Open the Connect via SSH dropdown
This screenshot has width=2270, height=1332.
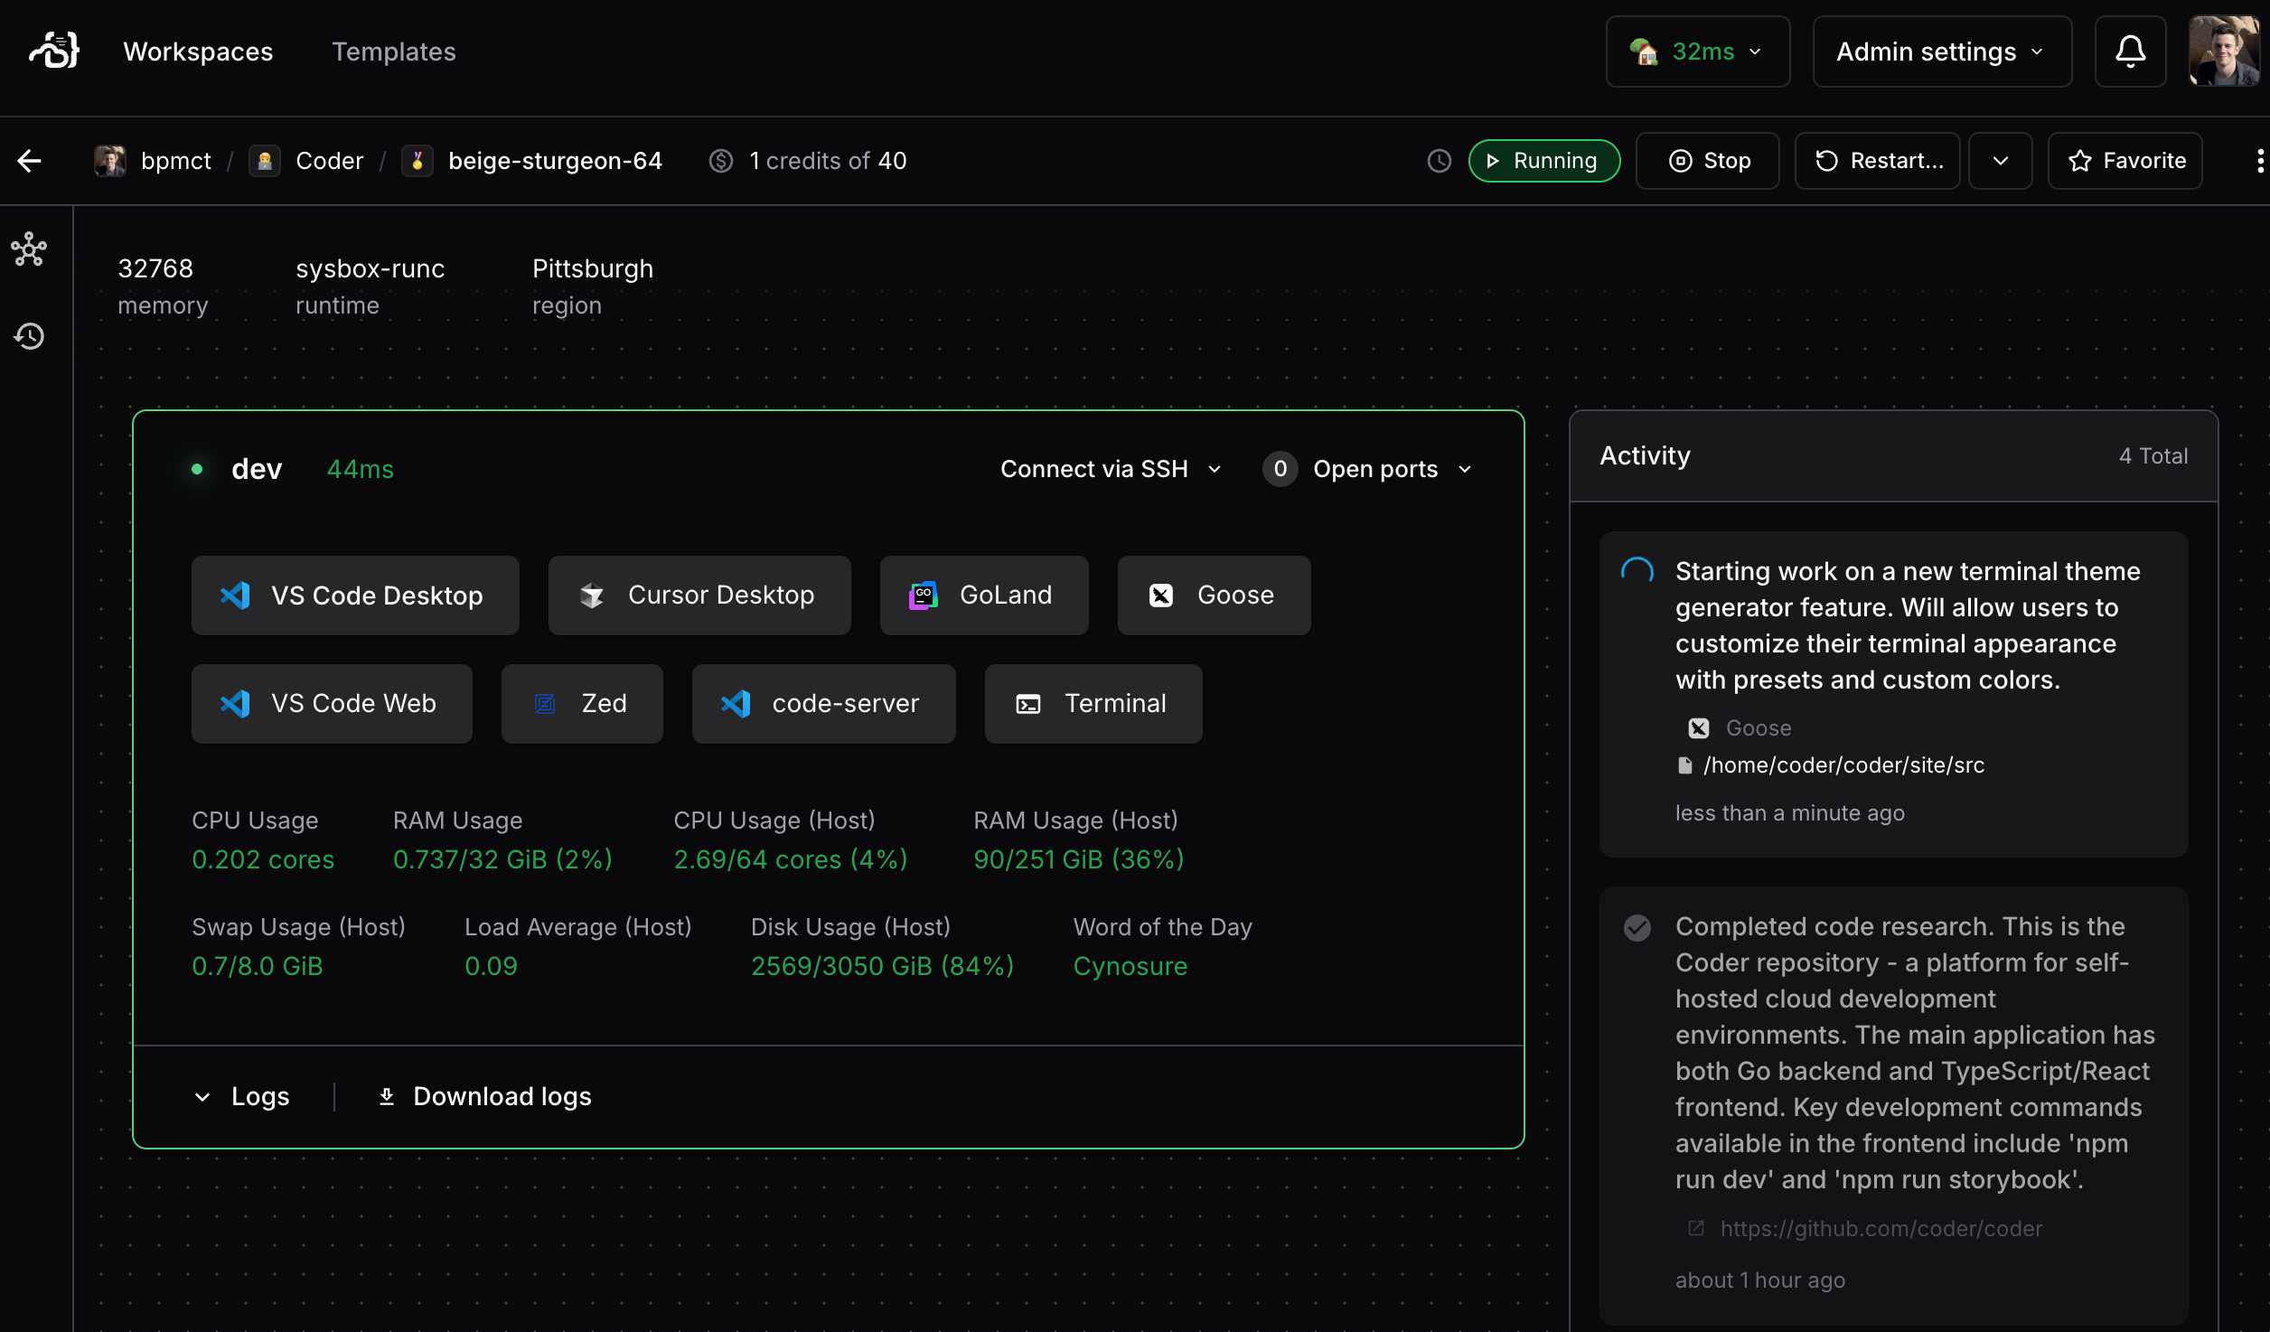click(x=1111, y=469)
